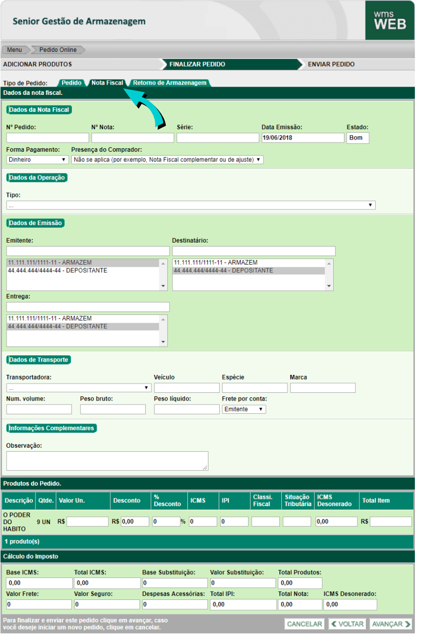Click the Nº Pedido input field

click(47, 137)
